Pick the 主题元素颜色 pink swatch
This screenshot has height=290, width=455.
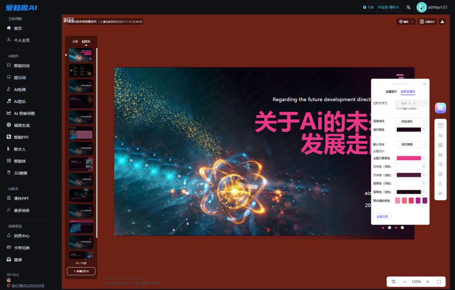pyautogui.click(x=409, y=158)
